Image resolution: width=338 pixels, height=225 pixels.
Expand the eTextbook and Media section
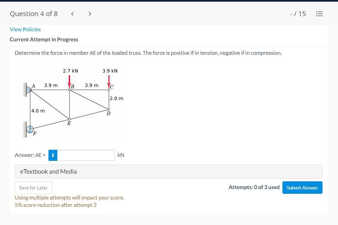coord(48,171)
